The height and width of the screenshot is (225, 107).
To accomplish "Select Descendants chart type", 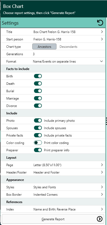I will tap(68, 47).
